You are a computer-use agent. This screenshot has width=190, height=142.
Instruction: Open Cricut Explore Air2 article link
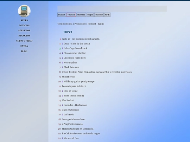click(x=97, y=72)
